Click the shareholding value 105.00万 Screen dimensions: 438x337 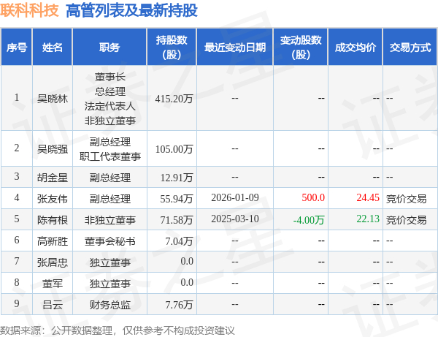(x=174, y=149)
